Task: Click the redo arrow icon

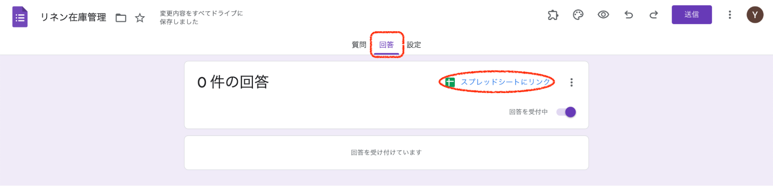Action: coord(654,15)
